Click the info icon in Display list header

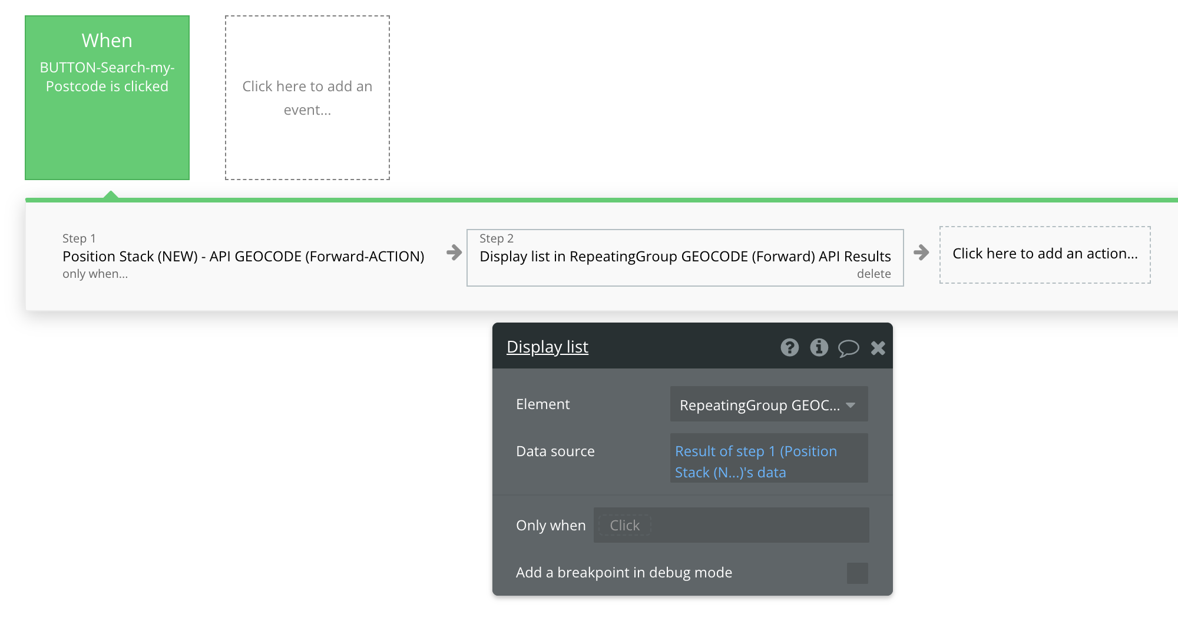click(x=819, y=347)
